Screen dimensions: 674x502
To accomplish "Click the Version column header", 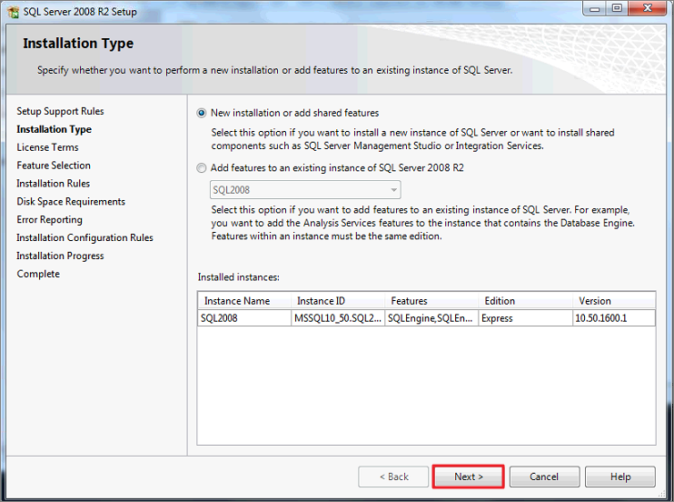I will click(x=614, y=300).
